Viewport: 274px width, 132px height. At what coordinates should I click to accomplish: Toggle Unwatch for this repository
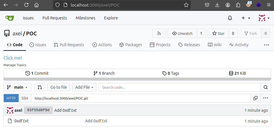click(182, 33)
